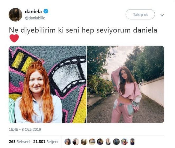
Task: Open the graffiti wall photo with red-haired woman
Action: [48, 84]
